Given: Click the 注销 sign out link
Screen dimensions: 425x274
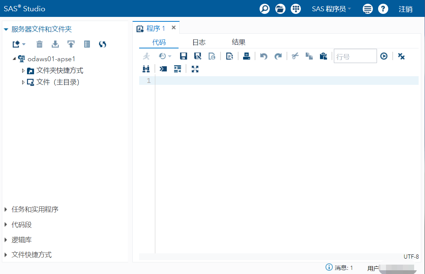Looking at the screenshot, I should tap(405, 9).
